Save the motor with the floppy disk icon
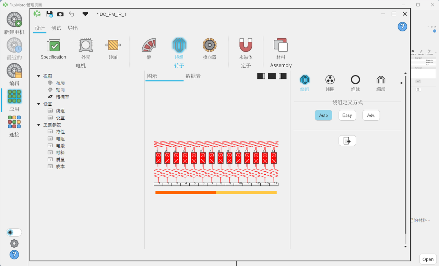Screen dimensions: 439x266 [49, 14]
